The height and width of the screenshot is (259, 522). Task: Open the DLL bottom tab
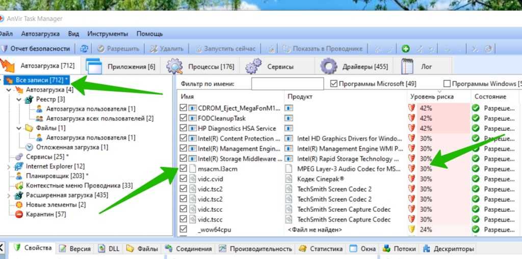click(108, 249)
